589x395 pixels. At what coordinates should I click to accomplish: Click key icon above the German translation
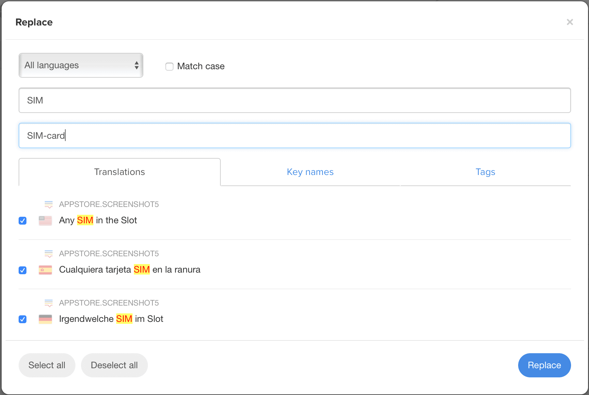pos(49,303)
